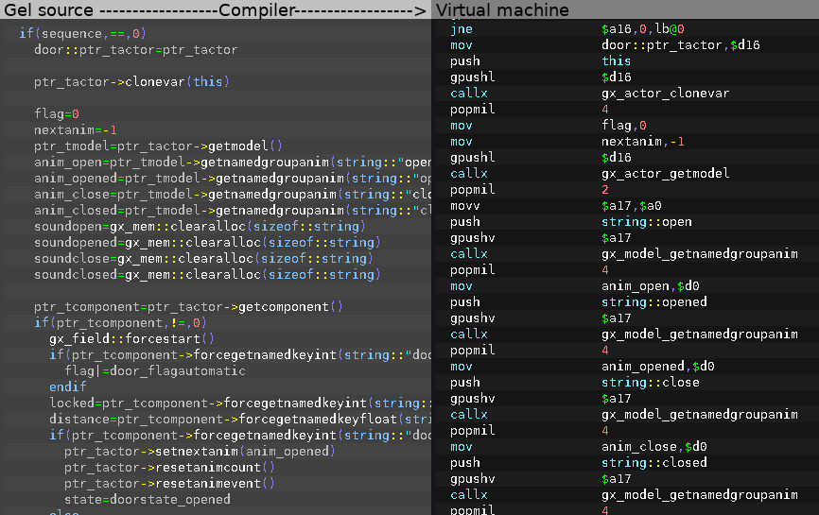Click operand 'gx_actor_getmodel'
The width and height of the screenshot is (819, 515).
(665, 174)
